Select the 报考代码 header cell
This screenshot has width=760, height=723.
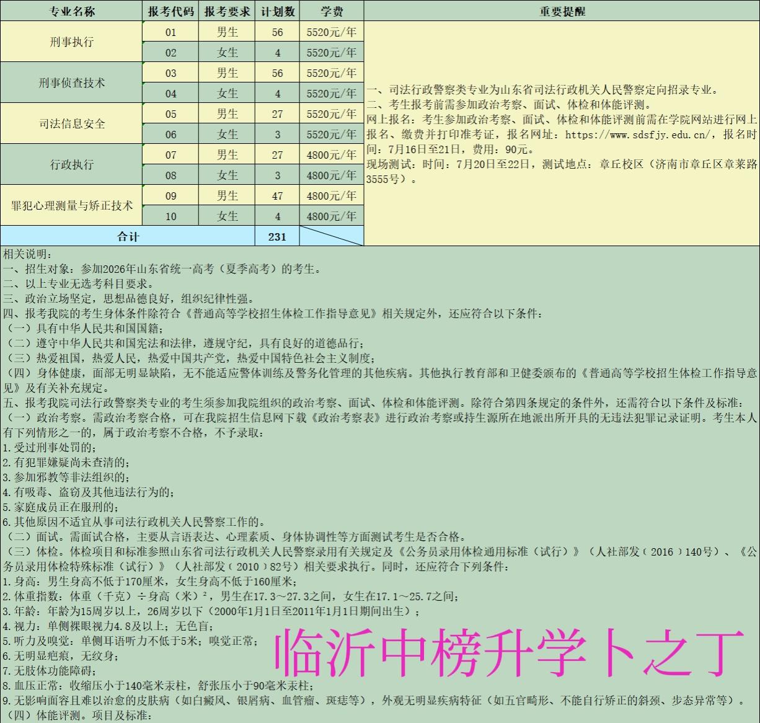171,11
